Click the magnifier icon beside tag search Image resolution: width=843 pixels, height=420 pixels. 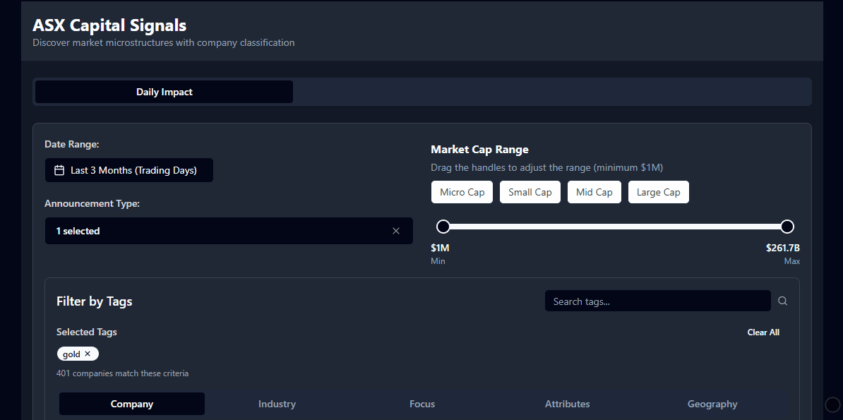click(783, 301)
